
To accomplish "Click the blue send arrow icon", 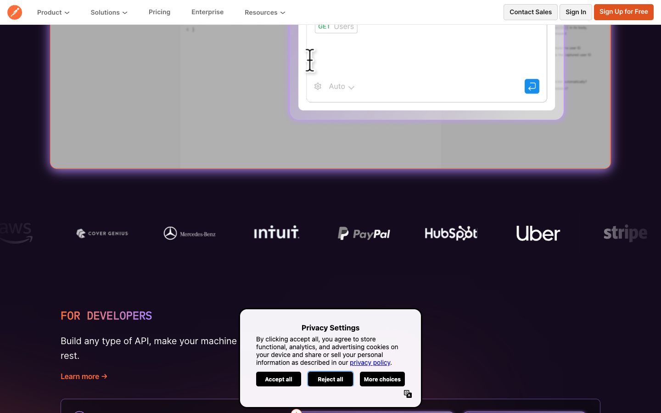I will click(532, 86).
